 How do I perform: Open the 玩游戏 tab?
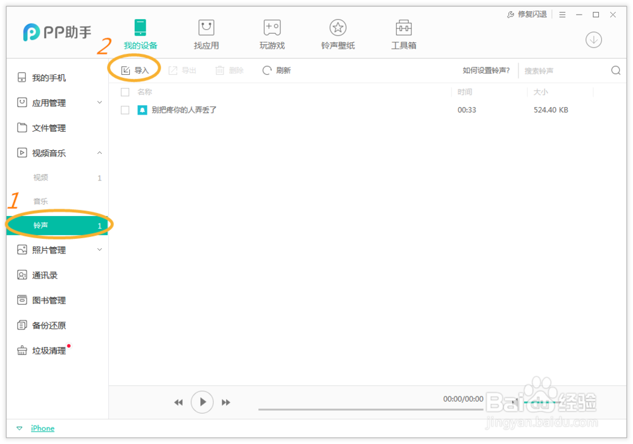point(272,34)
